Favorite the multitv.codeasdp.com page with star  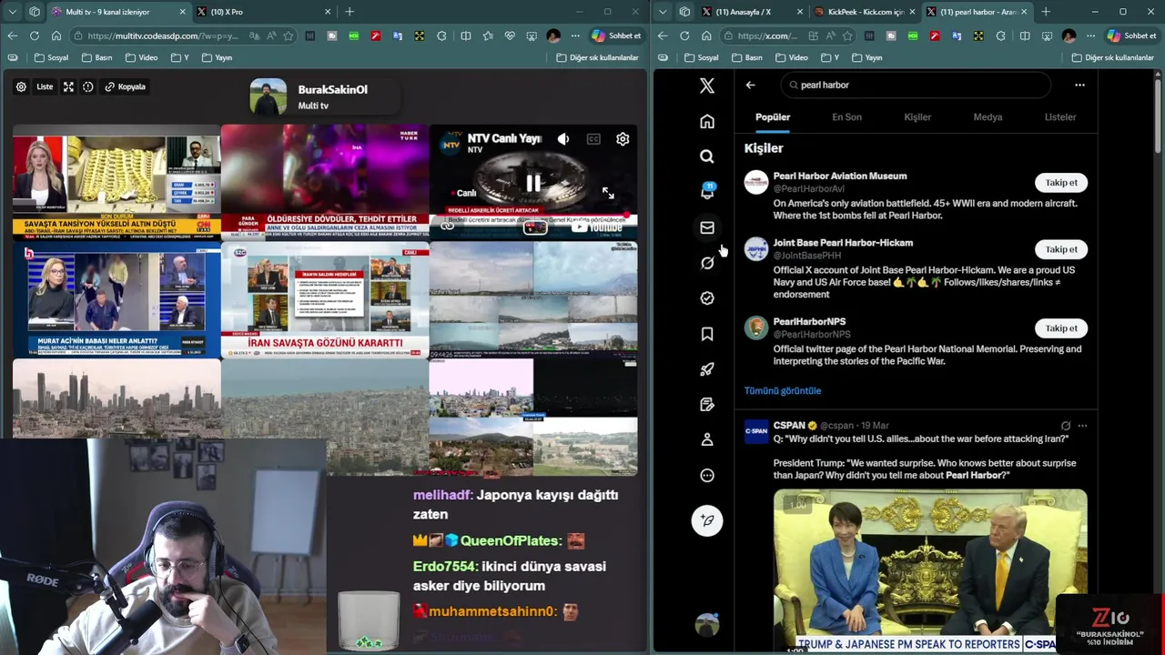289,35
